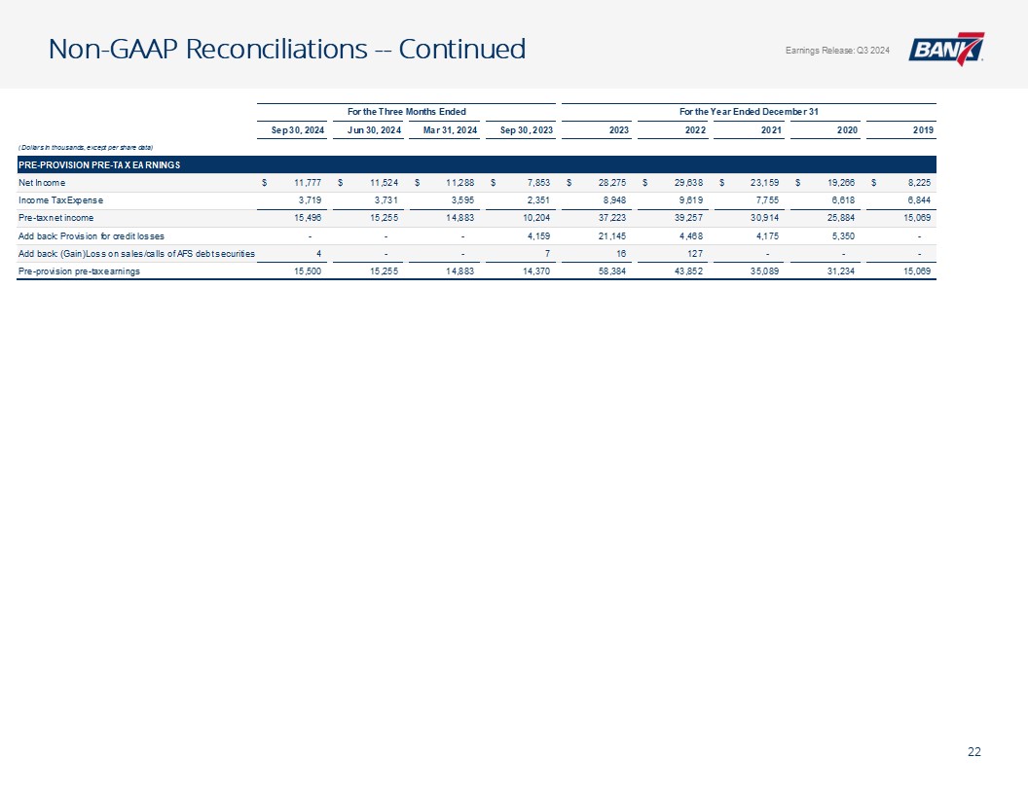Select the Net Income row label
Screen dimensions: 1028x794
[44, 182]
